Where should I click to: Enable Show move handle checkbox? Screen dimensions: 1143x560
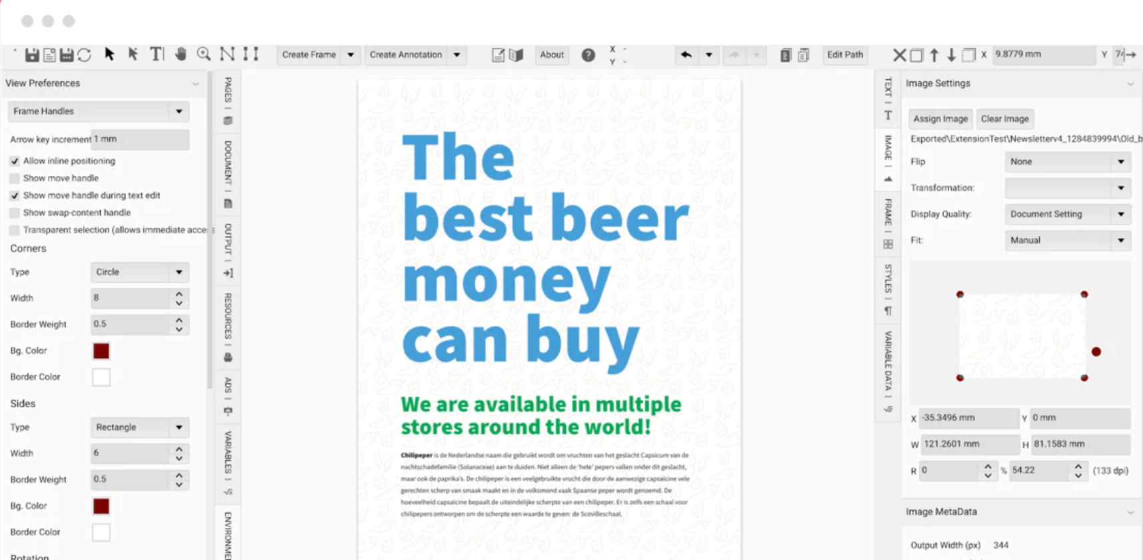pyautogui.click(x=15, y=178)
